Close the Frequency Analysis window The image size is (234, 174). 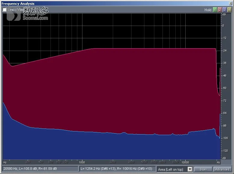click(x=230, y=3)
